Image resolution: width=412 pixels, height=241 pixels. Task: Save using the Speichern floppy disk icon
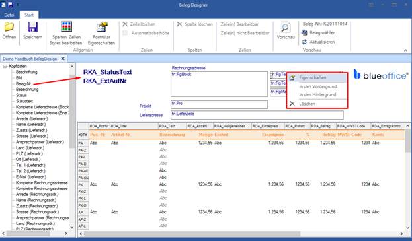point(32,27)
